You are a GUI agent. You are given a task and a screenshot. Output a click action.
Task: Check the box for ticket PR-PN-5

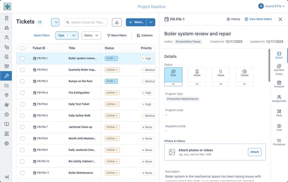[22, 116]
